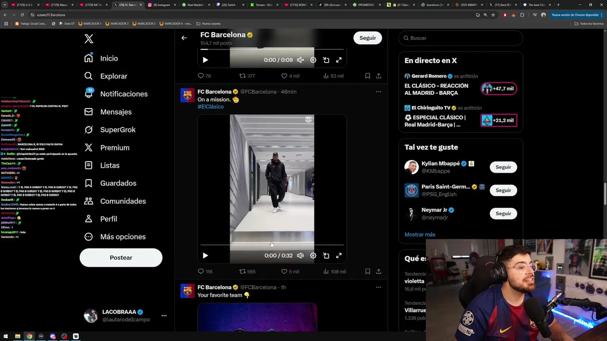Repost the post with 377 reposts
Image resolution: width=607 pixels, height=341 pixels.
pos(247,76)
